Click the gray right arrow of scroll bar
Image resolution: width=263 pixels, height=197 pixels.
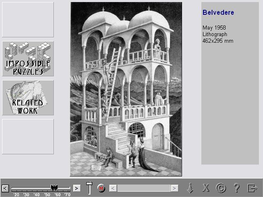click(174, 188)
